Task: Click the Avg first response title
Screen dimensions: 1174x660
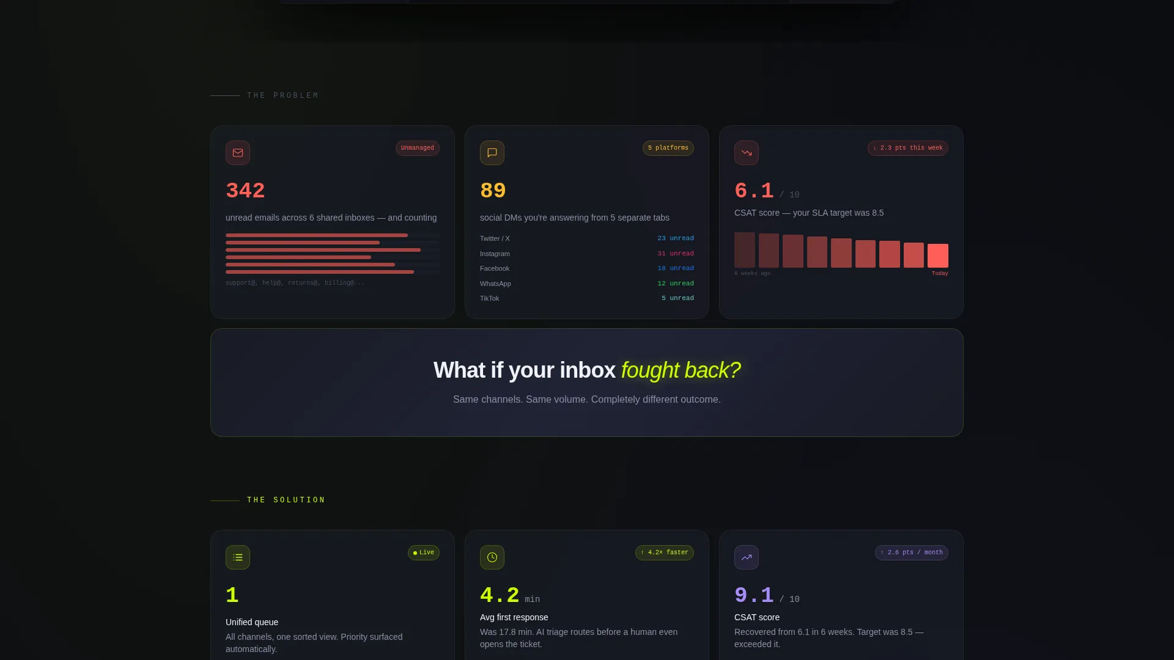Action: pyautogui.click(x=514, y=617)
